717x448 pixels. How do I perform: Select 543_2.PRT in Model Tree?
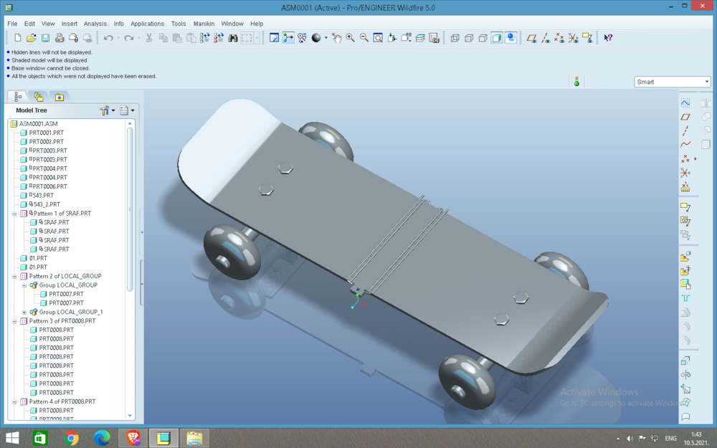click(x=47, y=204)
